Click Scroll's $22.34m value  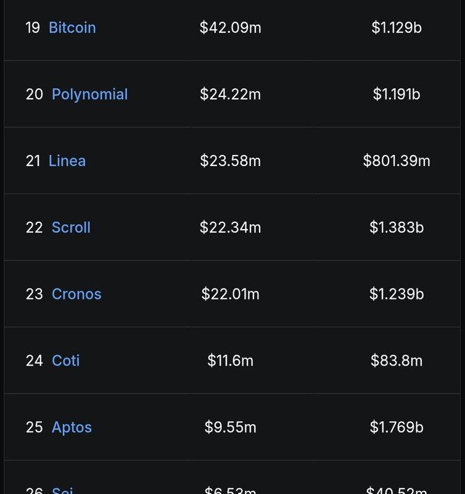[x=230, y=227]
